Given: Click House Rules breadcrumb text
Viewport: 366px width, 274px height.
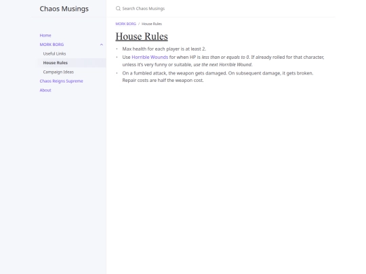Looking at the screenshot, I should pyautogui.click(x=152, y=24).
